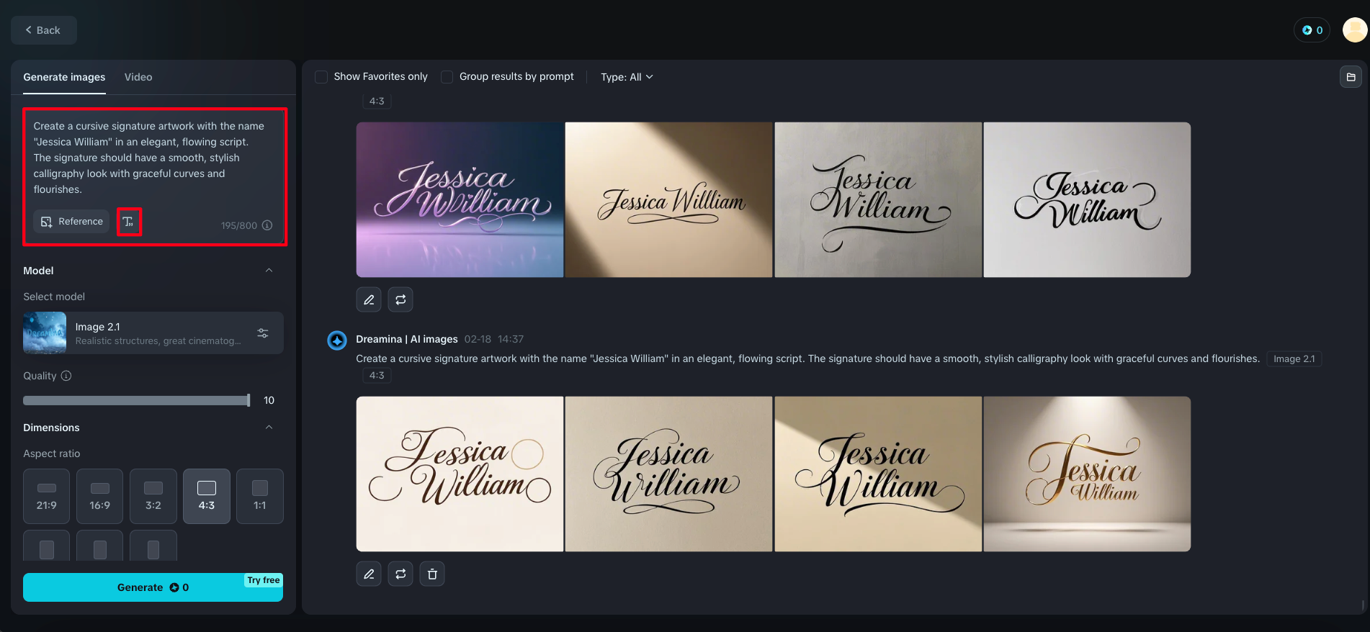1370x632 pixels.
Task: Switch to the Video tab
Action: click(x=138, y=77)
